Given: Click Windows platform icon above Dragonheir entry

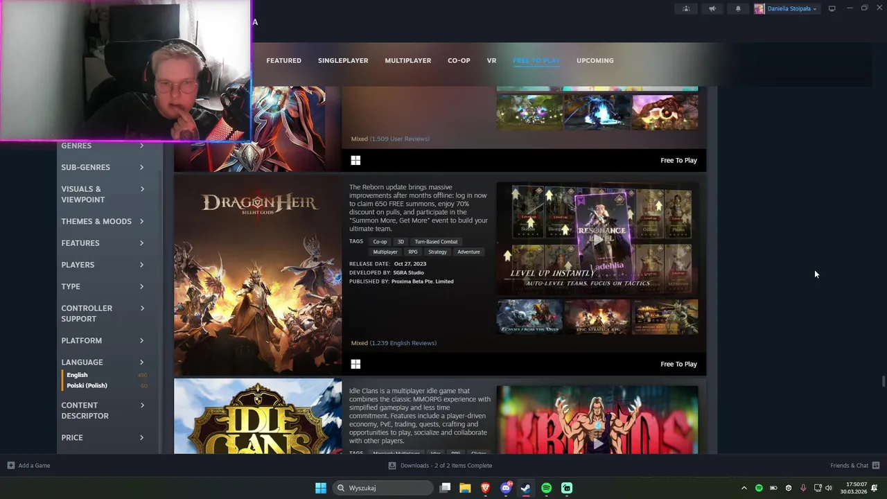Looking at the screenshot, I should pos(355,160).
